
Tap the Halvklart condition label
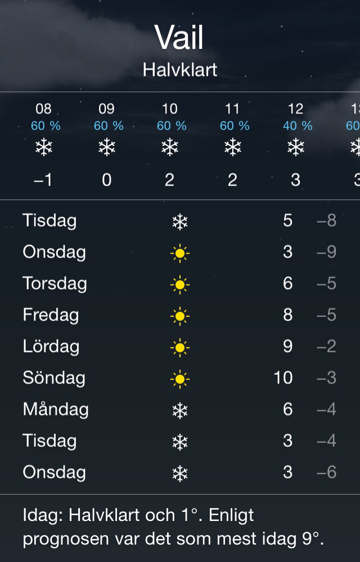click(x=179, y=70)
